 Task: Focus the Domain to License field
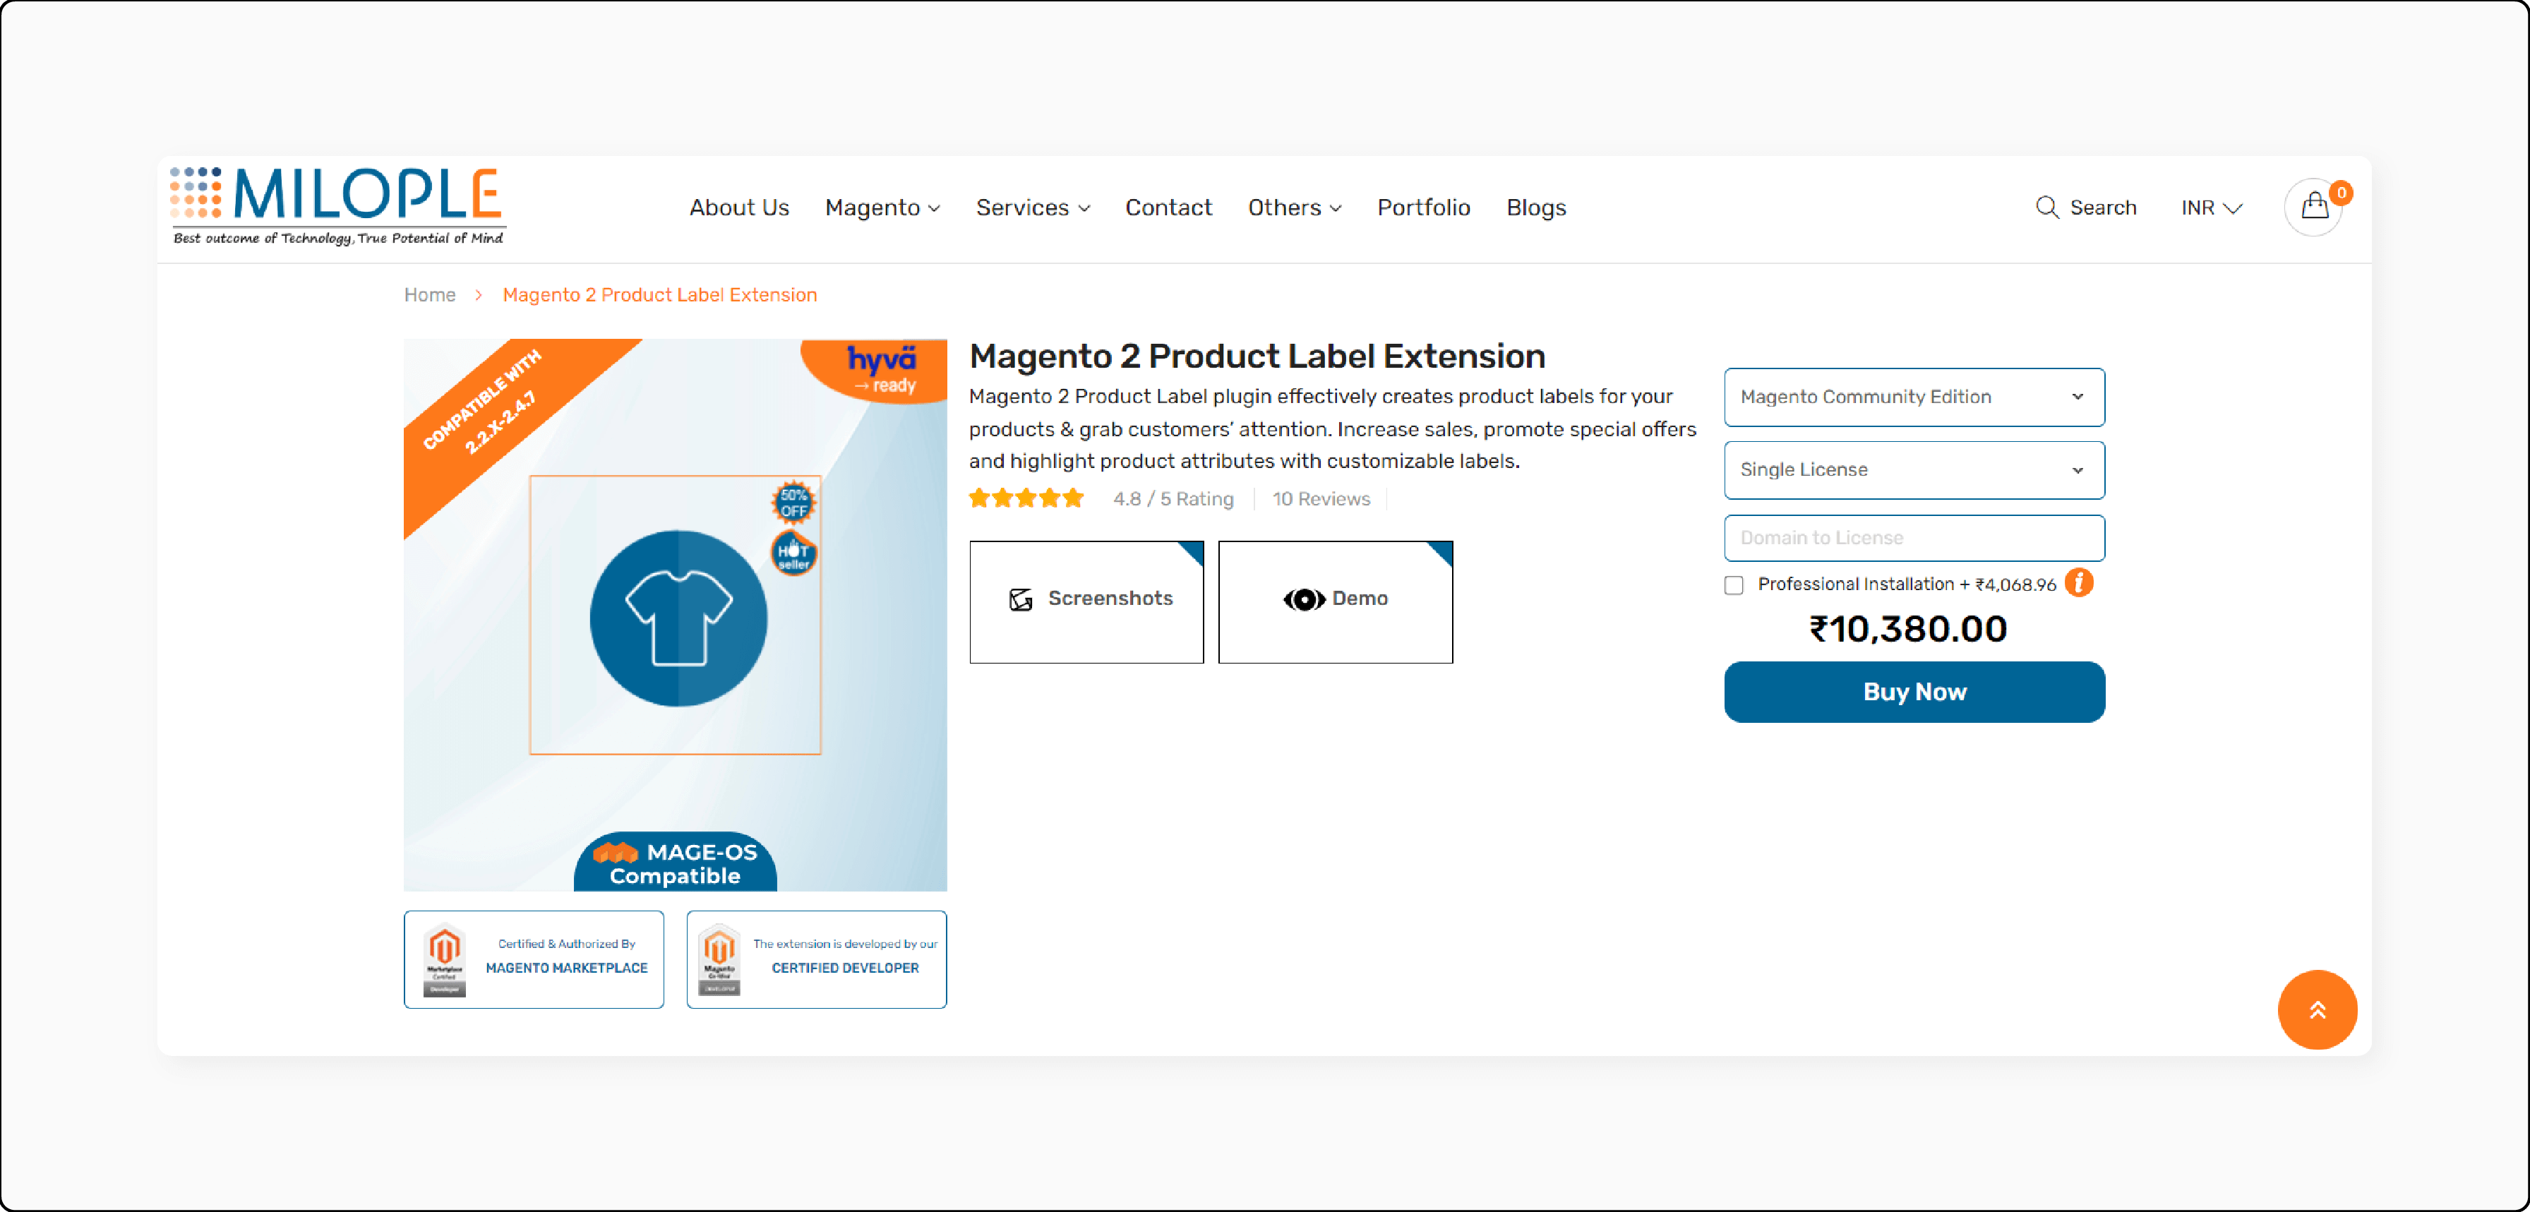point(1914,538)
